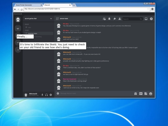Screen dimensions: 168x126
Task: Open the sticker picker icon
Action: click(146, 94)
